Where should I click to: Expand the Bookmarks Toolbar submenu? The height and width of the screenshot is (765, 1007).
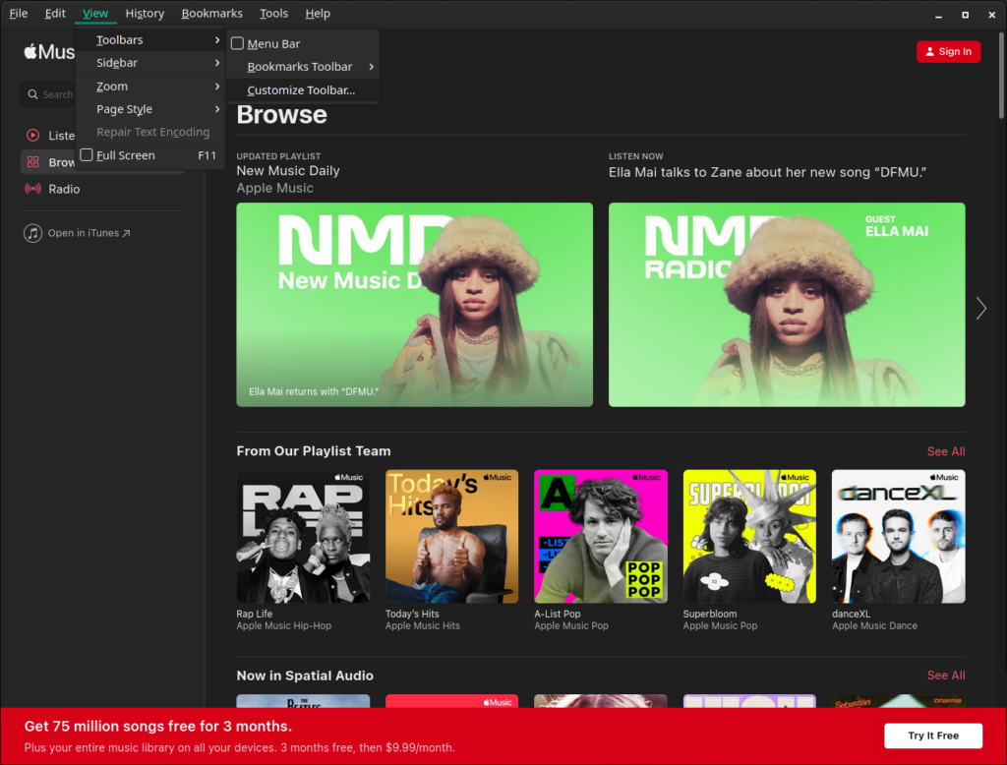click(x=303, y=66)
